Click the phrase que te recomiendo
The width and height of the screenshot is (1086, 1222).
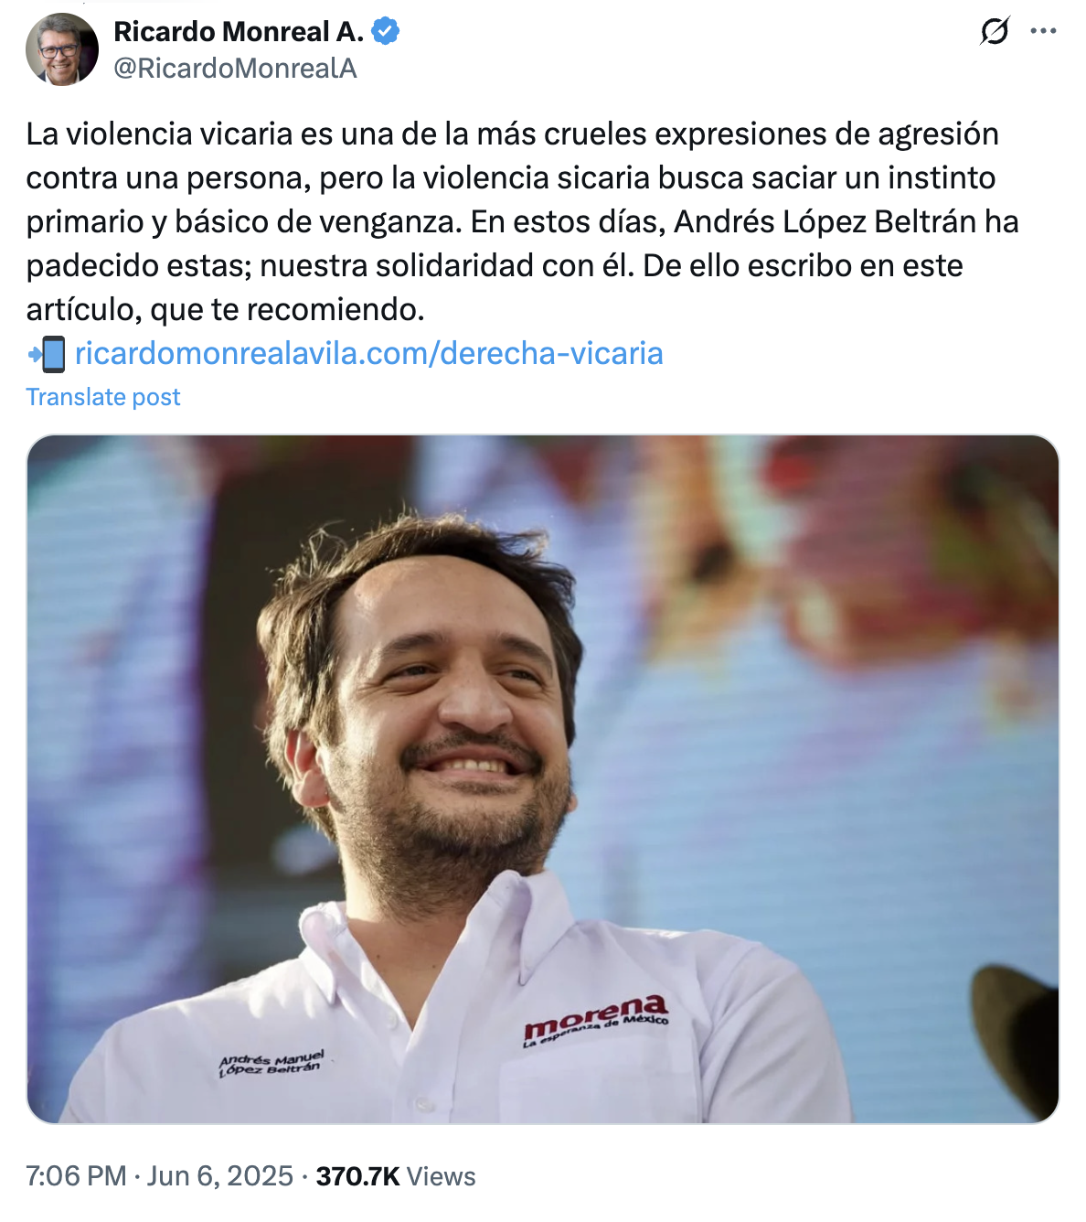[287, 310]
